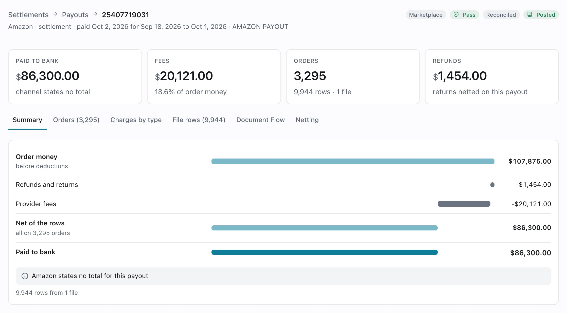Screen dimensions: 567x313
Task: Click the Refunds and returns small marker
Action: [x=492, y=185]
